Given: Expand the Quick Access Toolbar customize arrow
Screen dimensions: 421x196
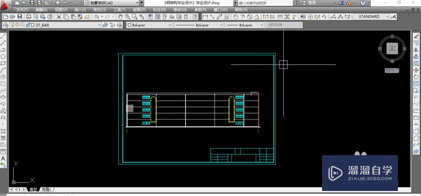Looking at the screenshot, I should 141,3.
